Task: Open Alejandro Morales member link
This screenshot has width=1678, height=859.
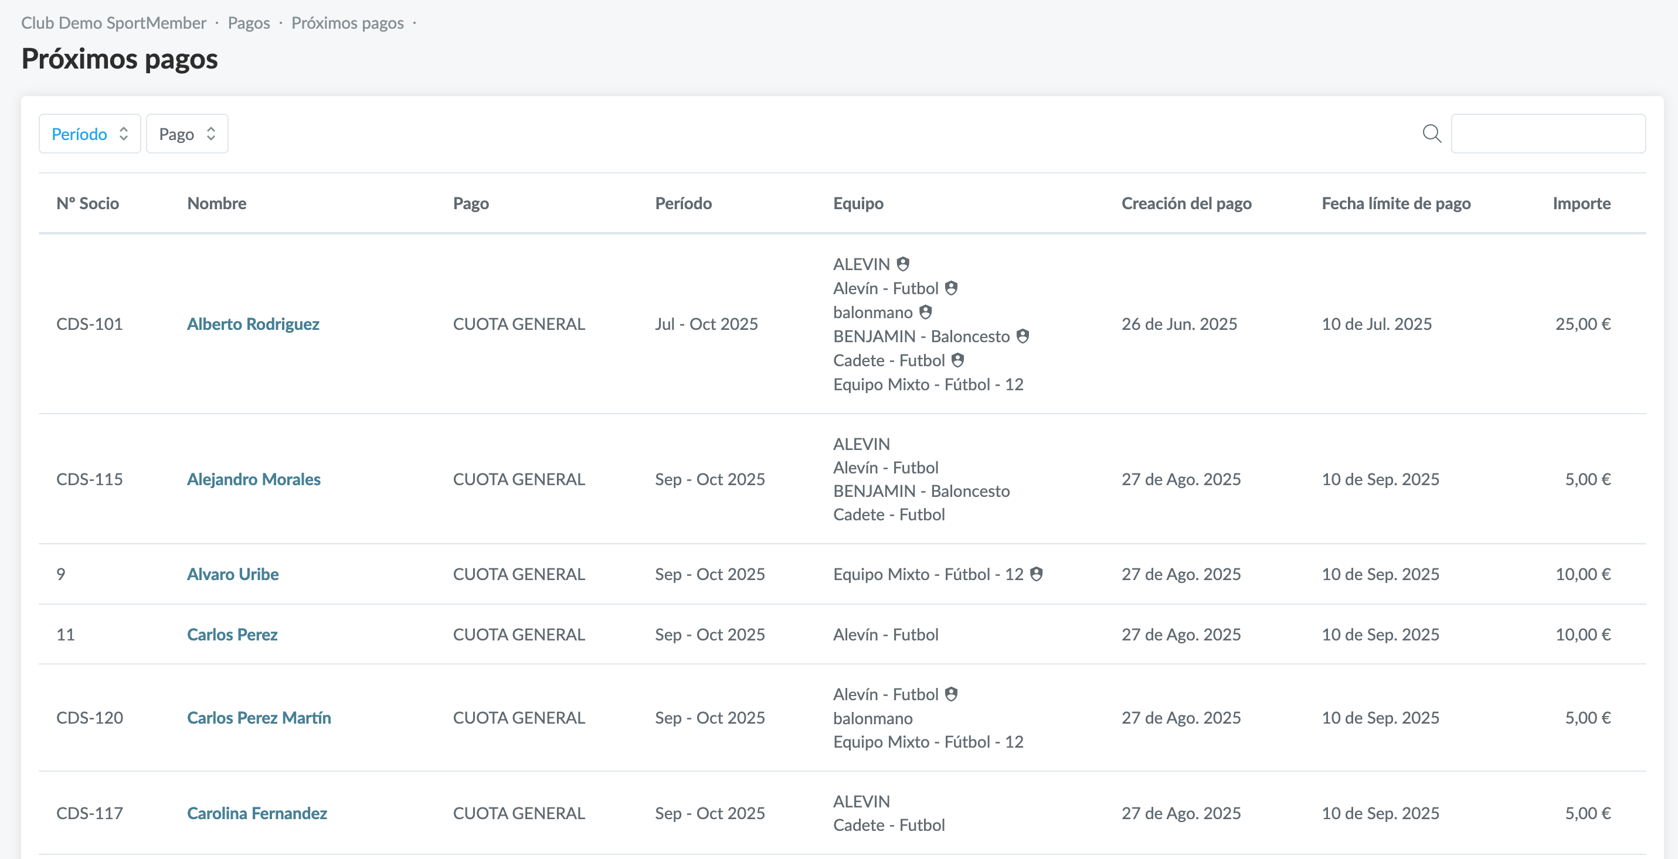Action: coord(253,480)
